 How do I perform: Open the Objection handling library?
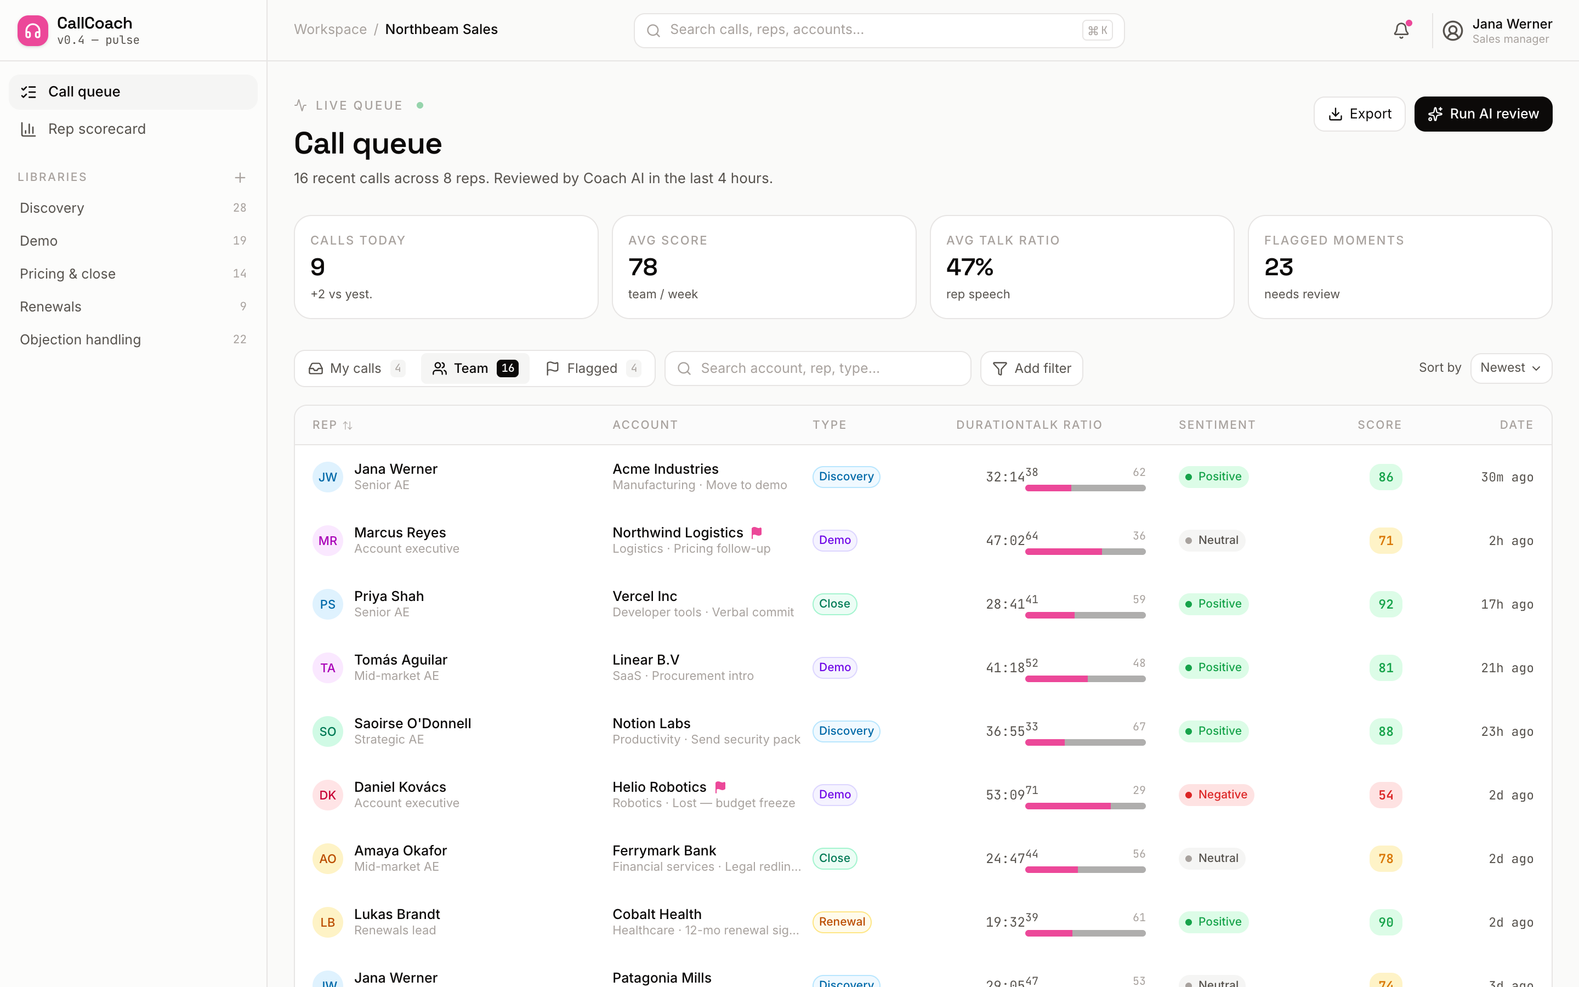coord(133,339)
